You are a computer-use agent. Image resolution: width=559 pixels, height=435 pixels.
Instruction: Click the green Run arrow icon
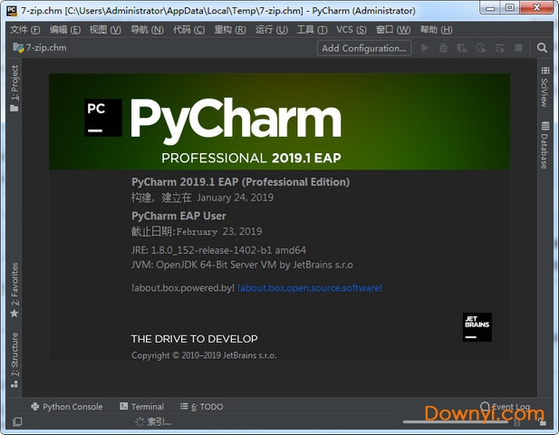[425, 48]
